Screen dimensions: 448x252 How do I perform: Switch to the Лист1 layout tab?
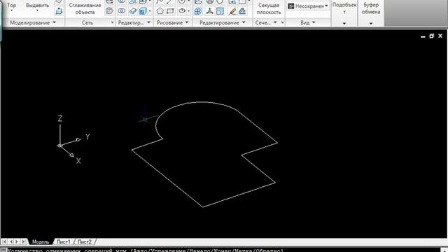pyautogui.click(x=64, y=241)
